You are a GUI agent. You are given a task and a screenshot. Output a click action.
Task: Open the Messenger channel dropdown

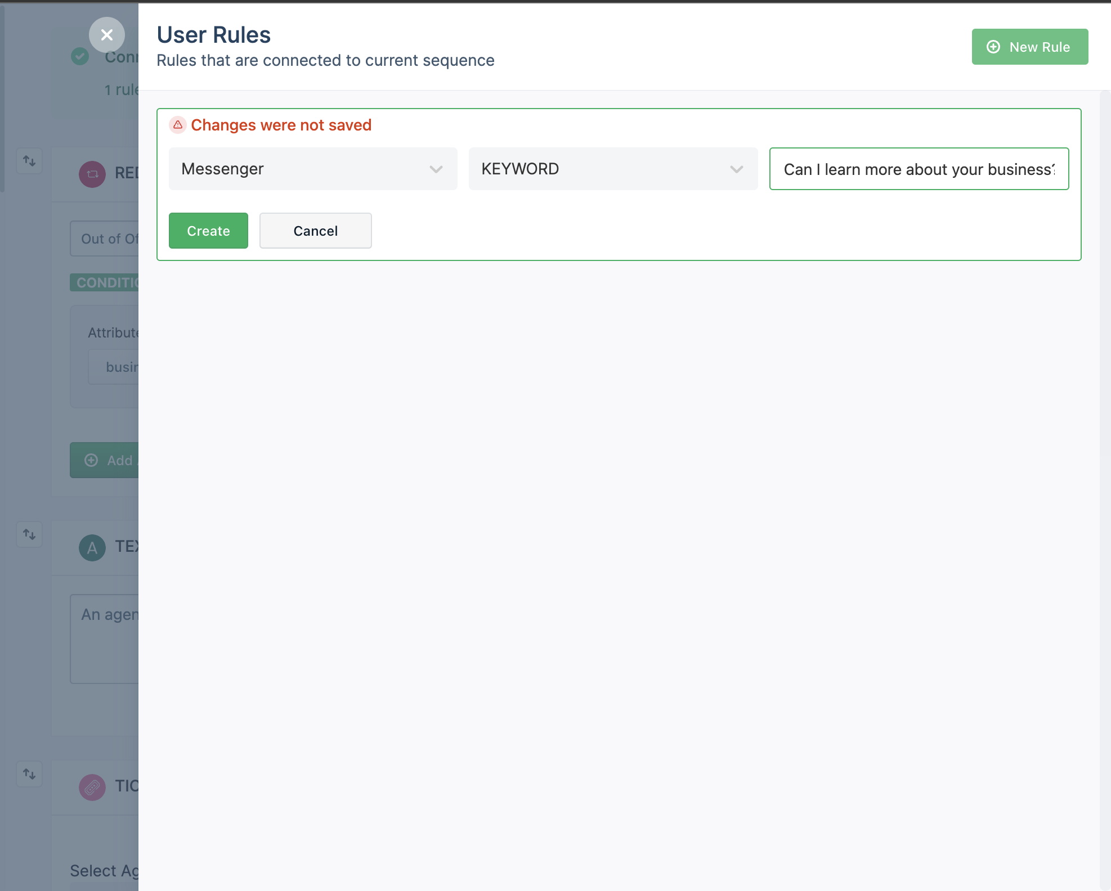tap(312, 169)
